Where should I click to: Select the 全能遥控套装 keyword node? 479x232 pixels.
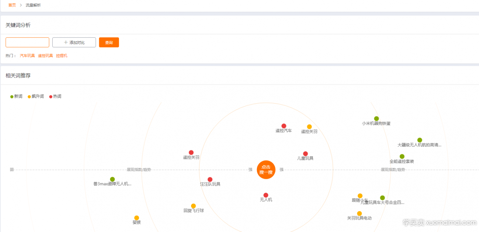tap(402, 156)
